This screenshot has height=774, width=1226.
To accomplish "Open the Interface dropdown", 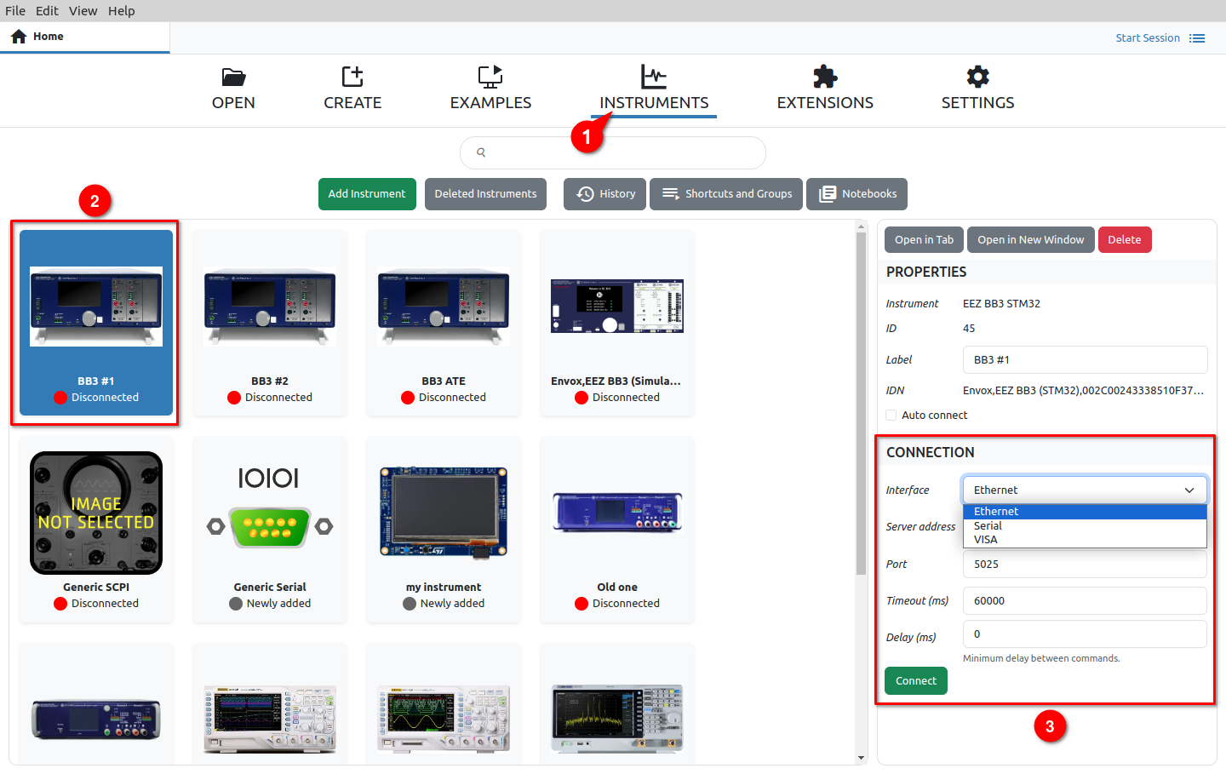I will [1085, 490].
